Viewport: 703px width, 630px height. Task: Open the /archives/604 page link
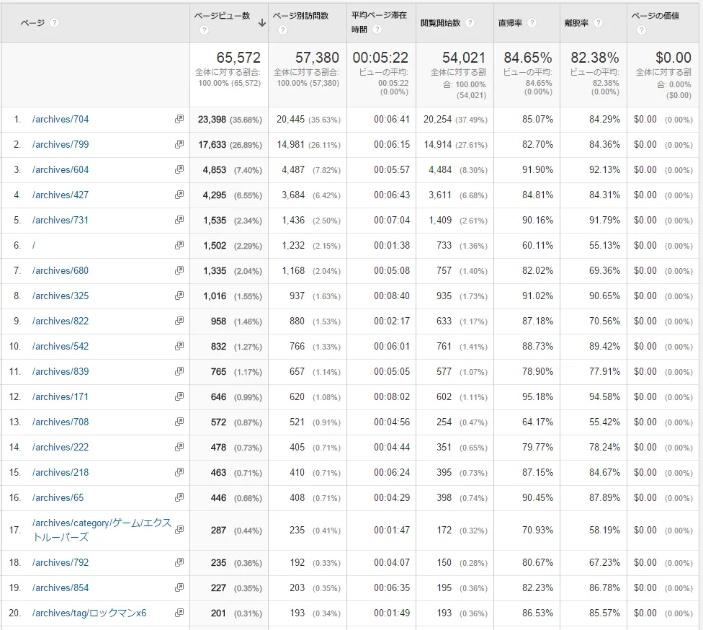(61, 170)
